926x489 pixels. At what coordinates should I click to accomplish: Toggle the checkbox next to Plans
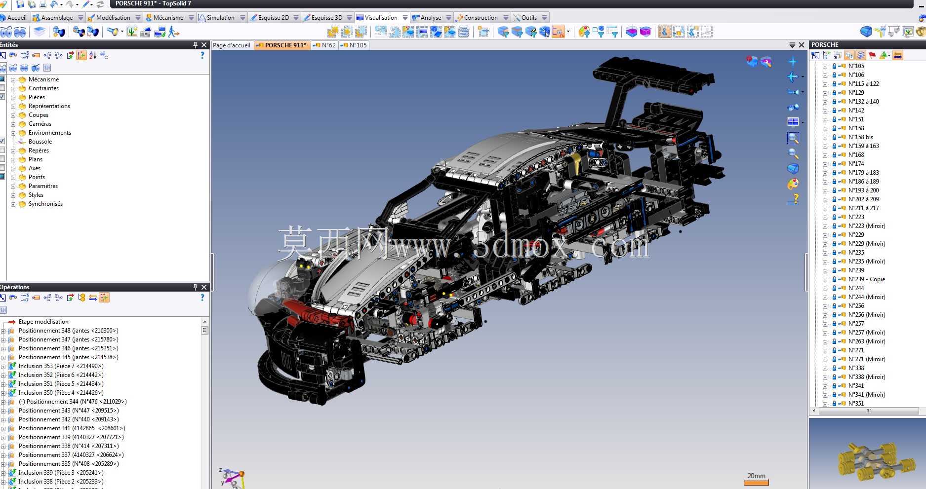tap(2, 158)
